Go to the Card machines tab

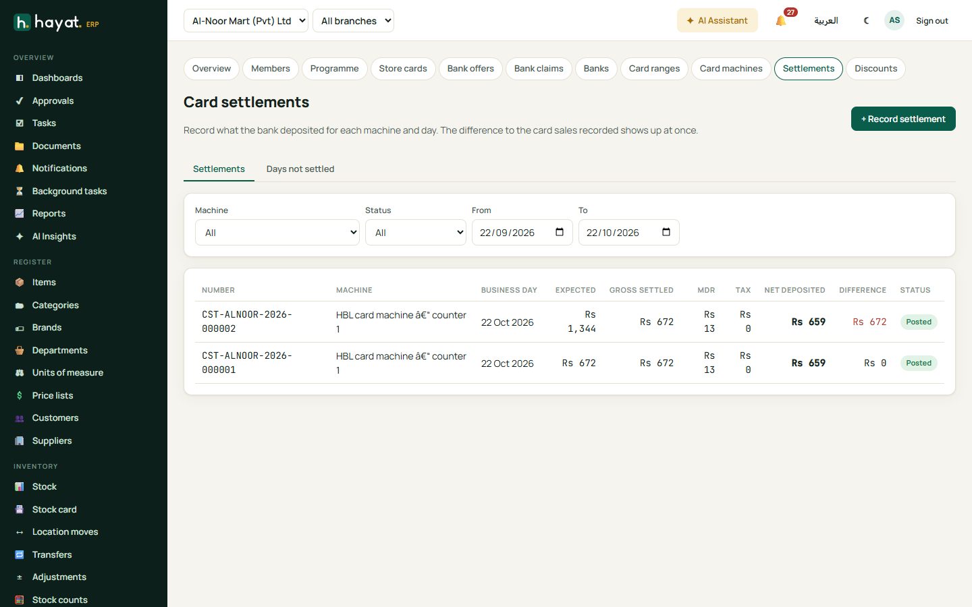(x=731, y=69)
